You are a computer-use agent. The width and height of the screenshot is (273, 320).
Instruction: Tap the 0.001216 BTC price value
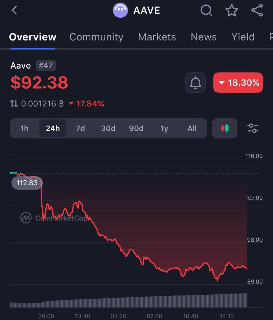click(x=42, y=103)
